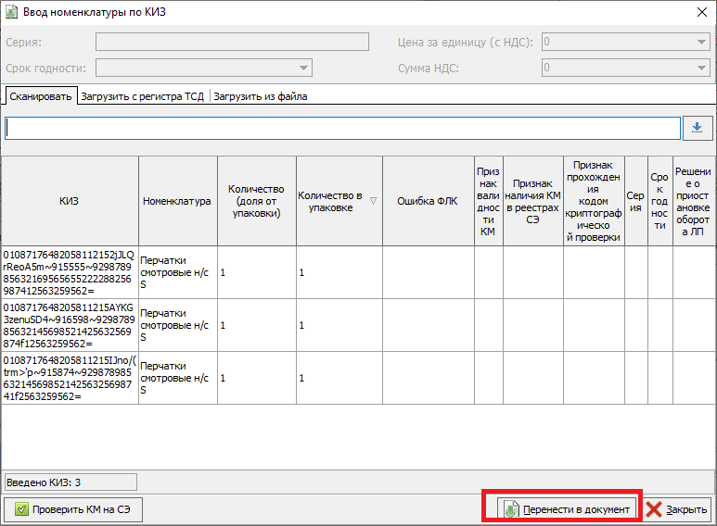Click Перенести в документ button

point(567,508)
